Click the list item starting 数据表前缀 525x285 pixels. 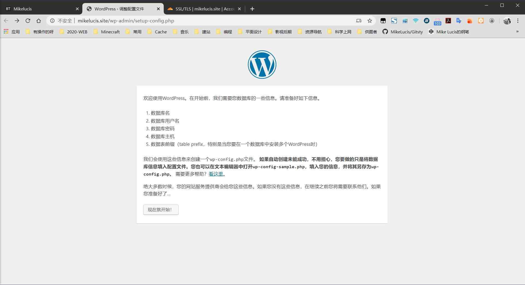(234, 144)
